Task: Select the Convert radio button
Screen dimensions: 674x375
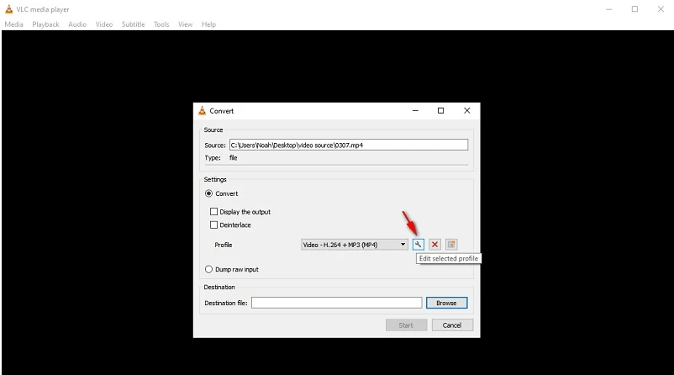Action: point(208,193)
